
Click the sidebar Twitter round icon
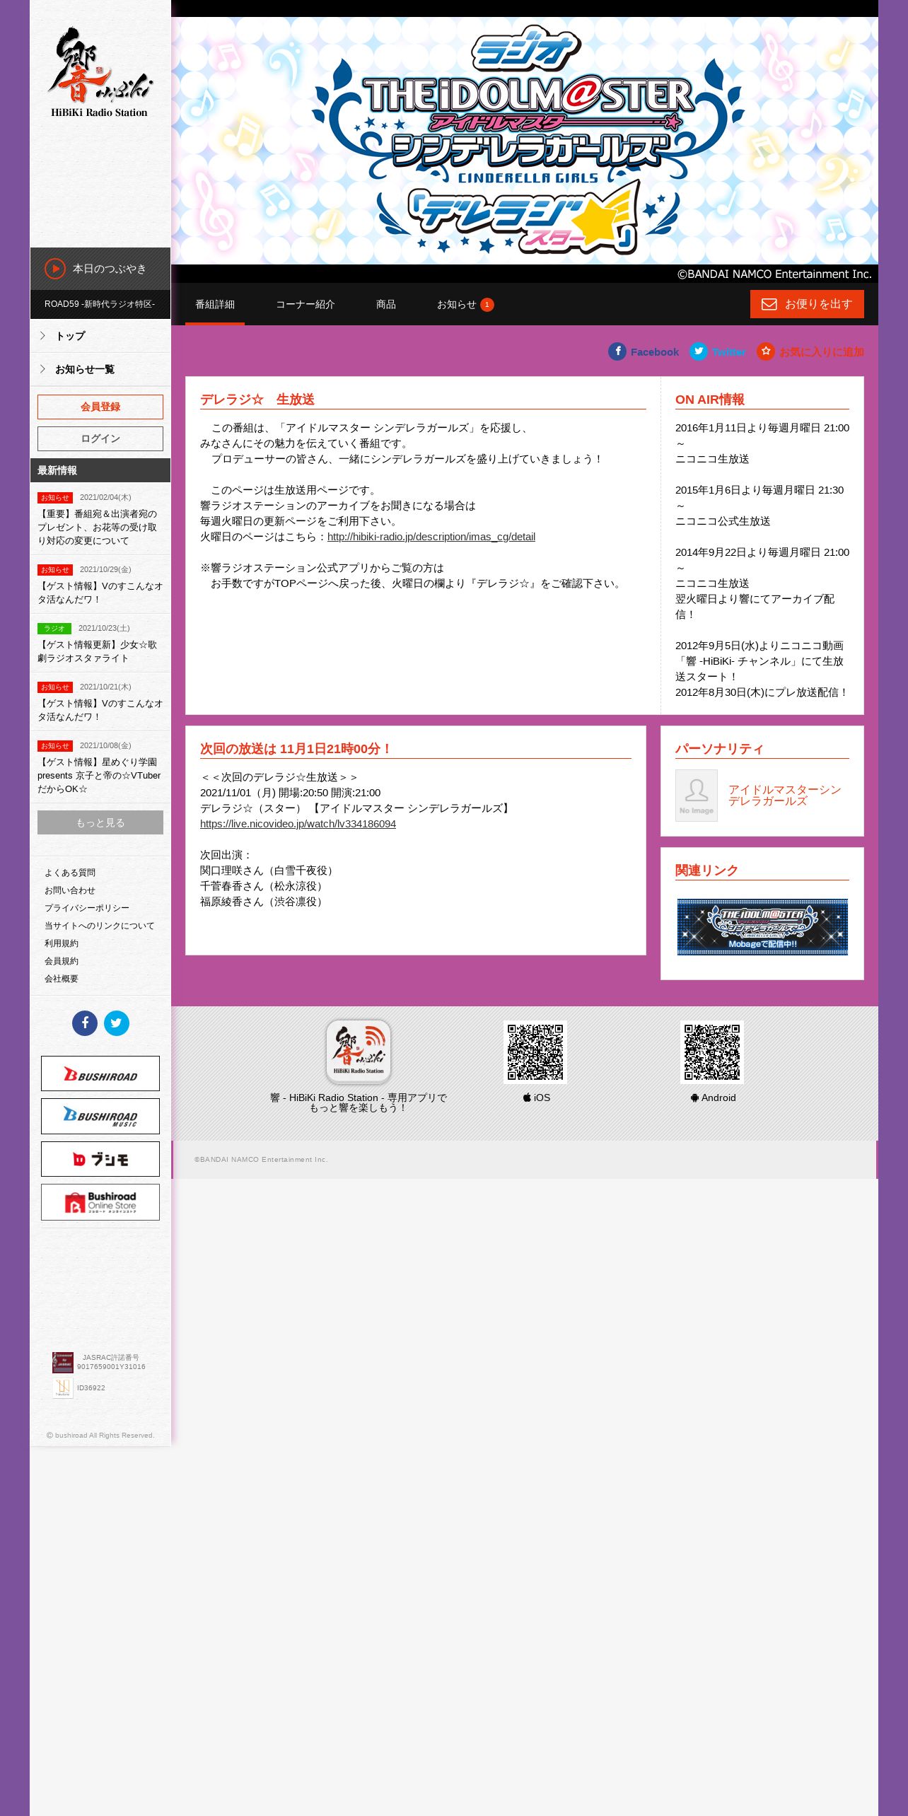coord(117,1023)
